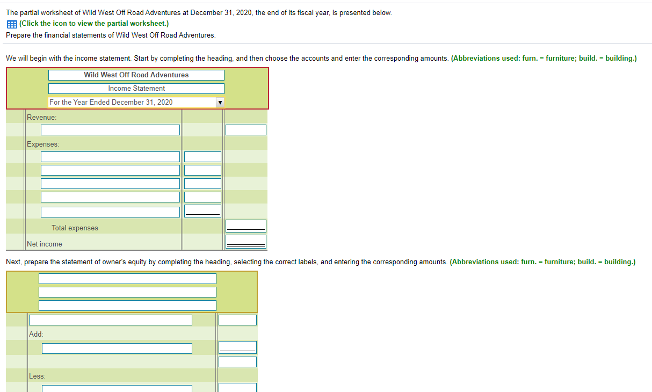Click the fourth expense amount field
The height and width of the screenshot is (392, 652).
[202, 197]
